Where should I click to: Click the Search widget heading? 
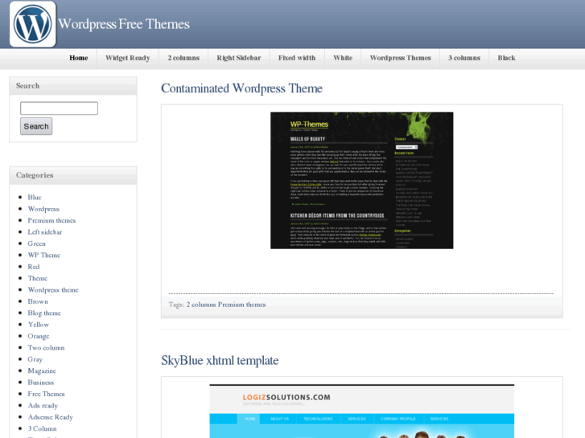[x=27, y=86]
